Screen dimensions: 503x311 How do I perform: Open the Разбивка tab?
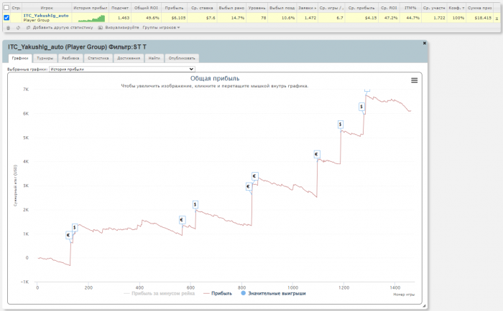coord(70,58)
